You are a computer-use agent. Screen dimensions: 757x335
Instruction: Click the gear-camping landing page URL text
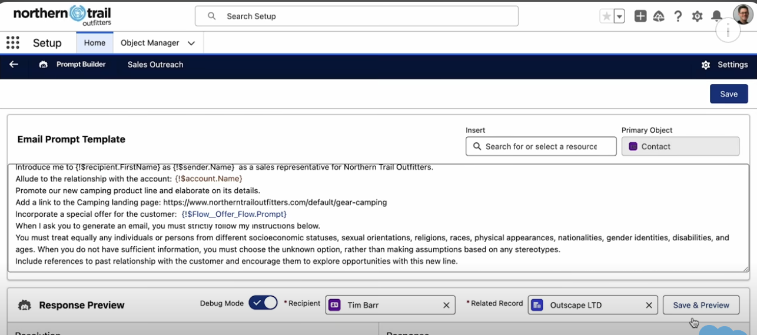(x=275, y=202)
